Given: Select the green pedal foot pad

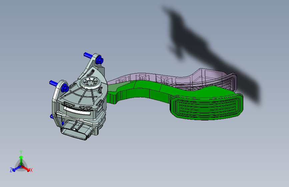Looking at the screenshot, I should [206, 107].
